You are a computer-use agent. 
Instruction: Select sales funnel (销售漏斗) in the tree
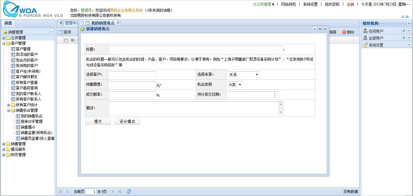coord(28,127)
